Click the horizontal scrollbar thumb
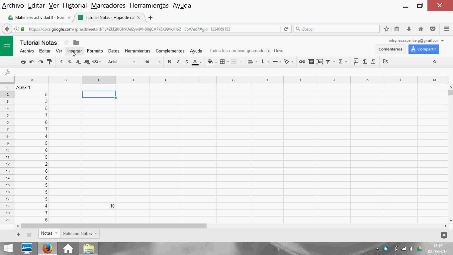Viewport: 453px width, 255px height. [114, 226]
